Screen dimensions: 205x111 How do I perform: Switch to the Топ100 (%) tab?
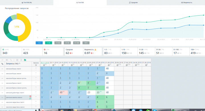(26, 3)
